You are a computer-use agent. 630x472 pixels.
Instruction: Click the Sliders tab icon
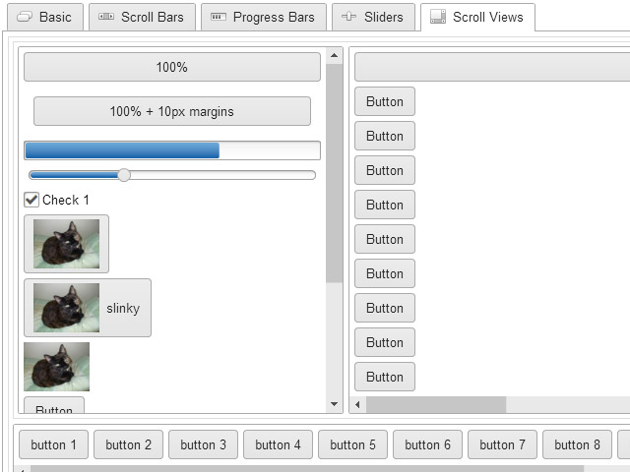[348, 17]
